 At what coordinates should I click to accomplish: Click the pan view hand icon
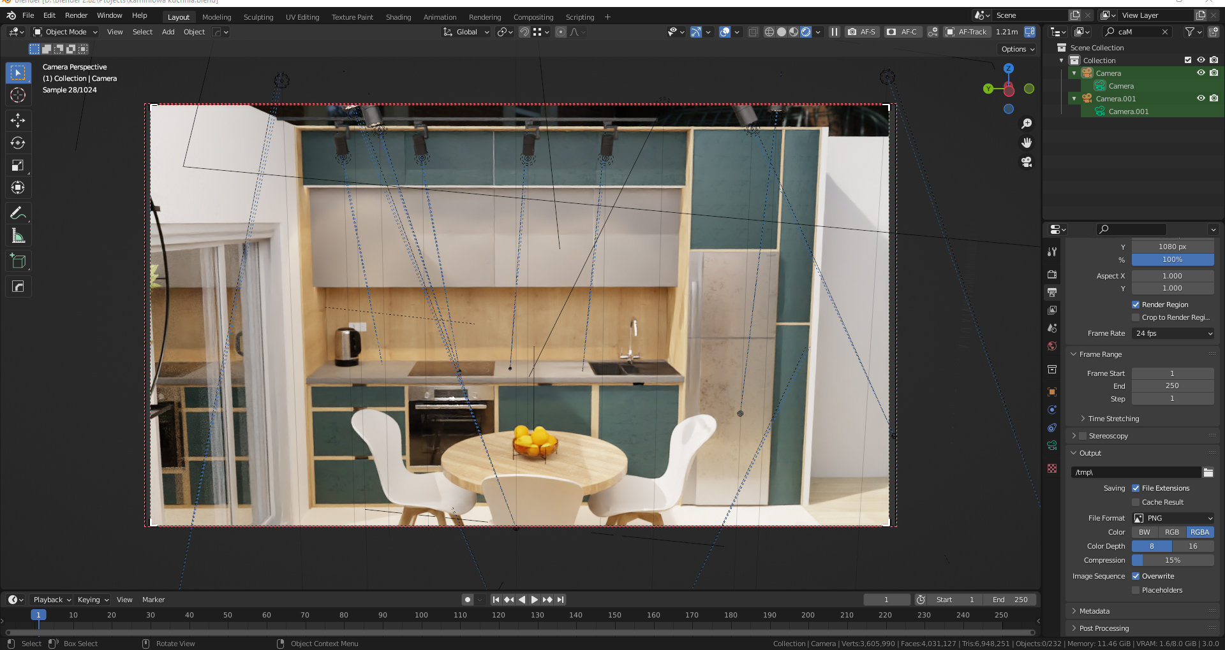tap(1027, 143)
